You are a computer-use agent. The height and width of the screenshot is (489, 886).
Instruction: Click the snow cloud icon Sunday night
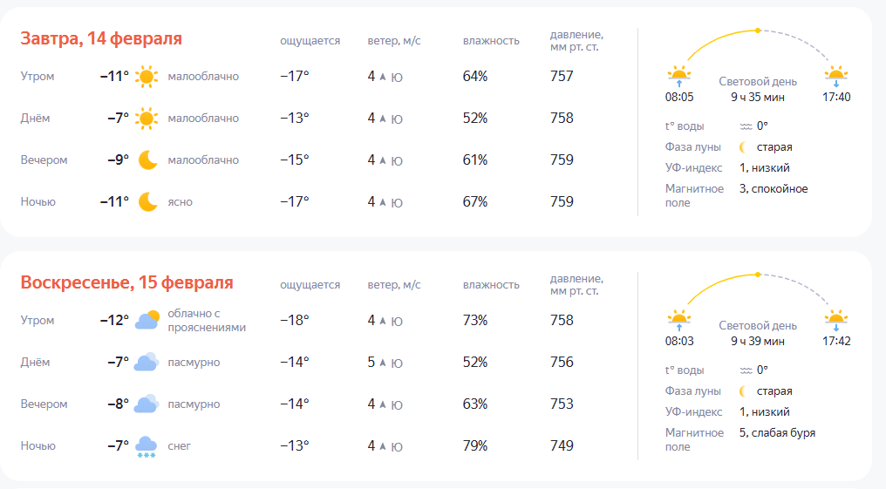tap(146, 447)
